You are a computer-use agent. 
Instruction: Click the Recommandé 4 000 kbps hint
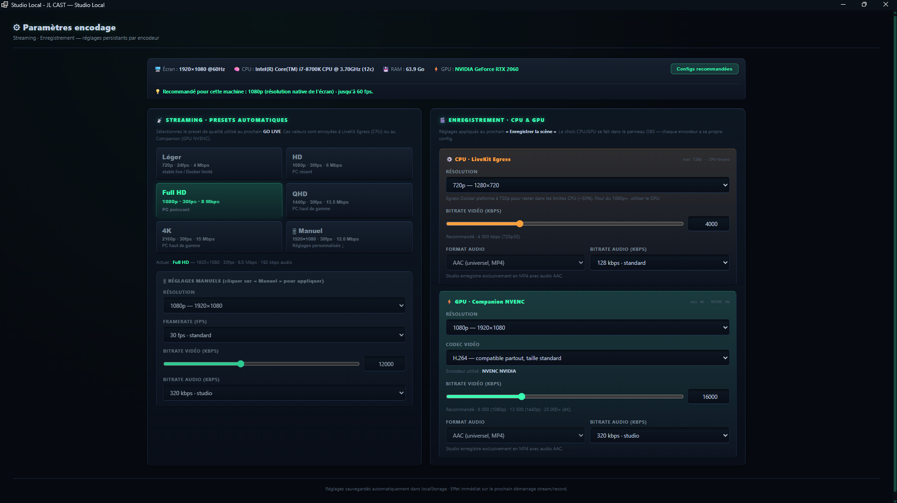(x=483, y=237)
